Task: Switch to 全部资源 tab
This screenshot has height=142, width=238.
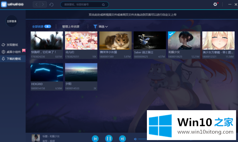Action: pyautogui.click(x=38, y=27)
